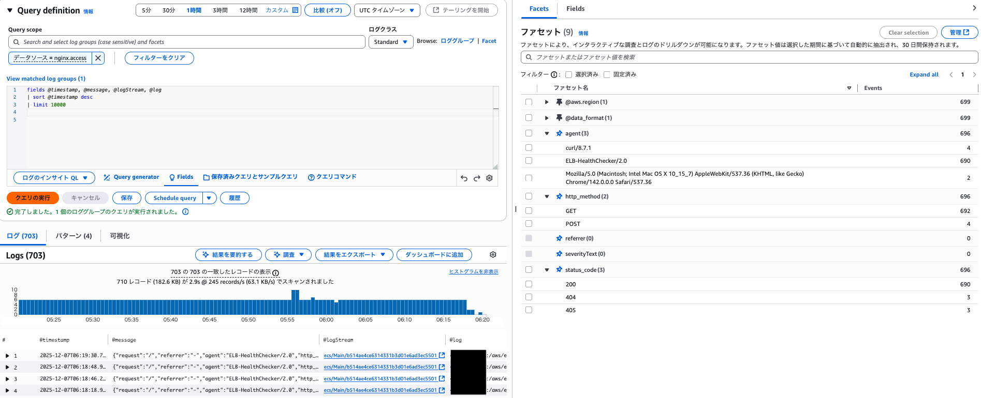The image size is (981, 398).
Task: Unpin the status_code facet pin icon
Action: coord(559,270)
